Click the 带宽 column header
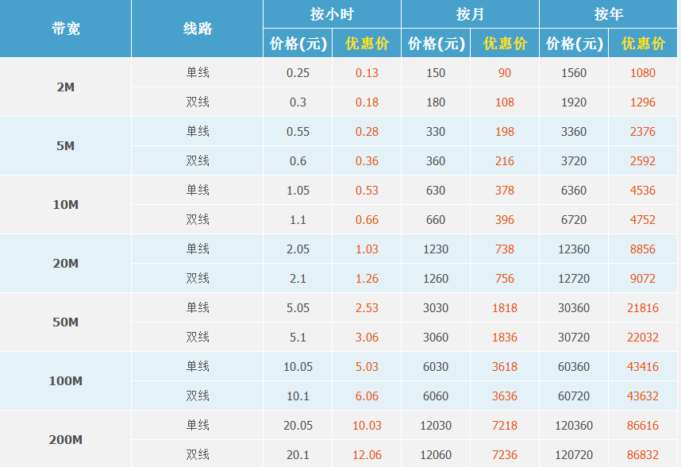 pos(65,29)
